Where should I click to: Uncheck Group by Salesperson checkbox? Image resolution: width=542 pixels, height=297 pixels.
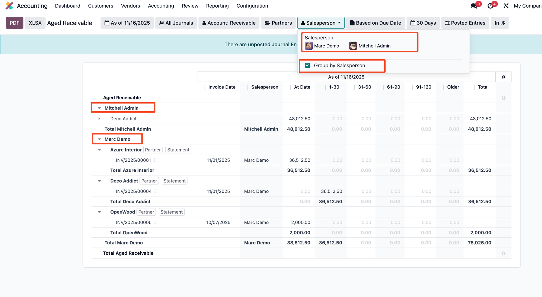307,66
